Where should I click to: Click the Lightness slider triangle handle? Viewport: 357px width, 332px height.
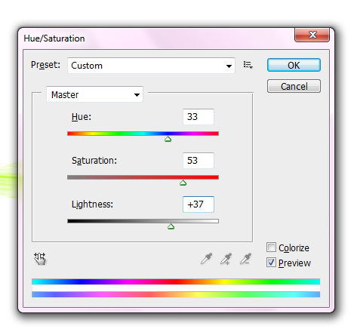(171, 226)
